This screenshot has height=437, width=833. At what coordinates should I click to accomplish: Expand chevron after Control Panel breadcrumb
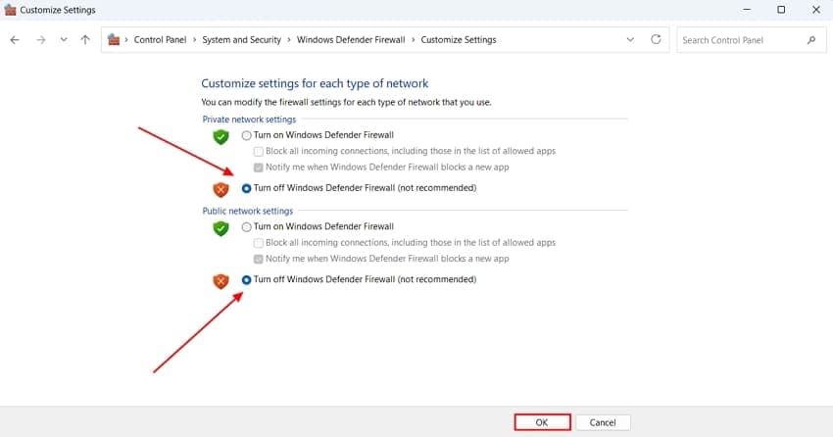pos(194,40)
